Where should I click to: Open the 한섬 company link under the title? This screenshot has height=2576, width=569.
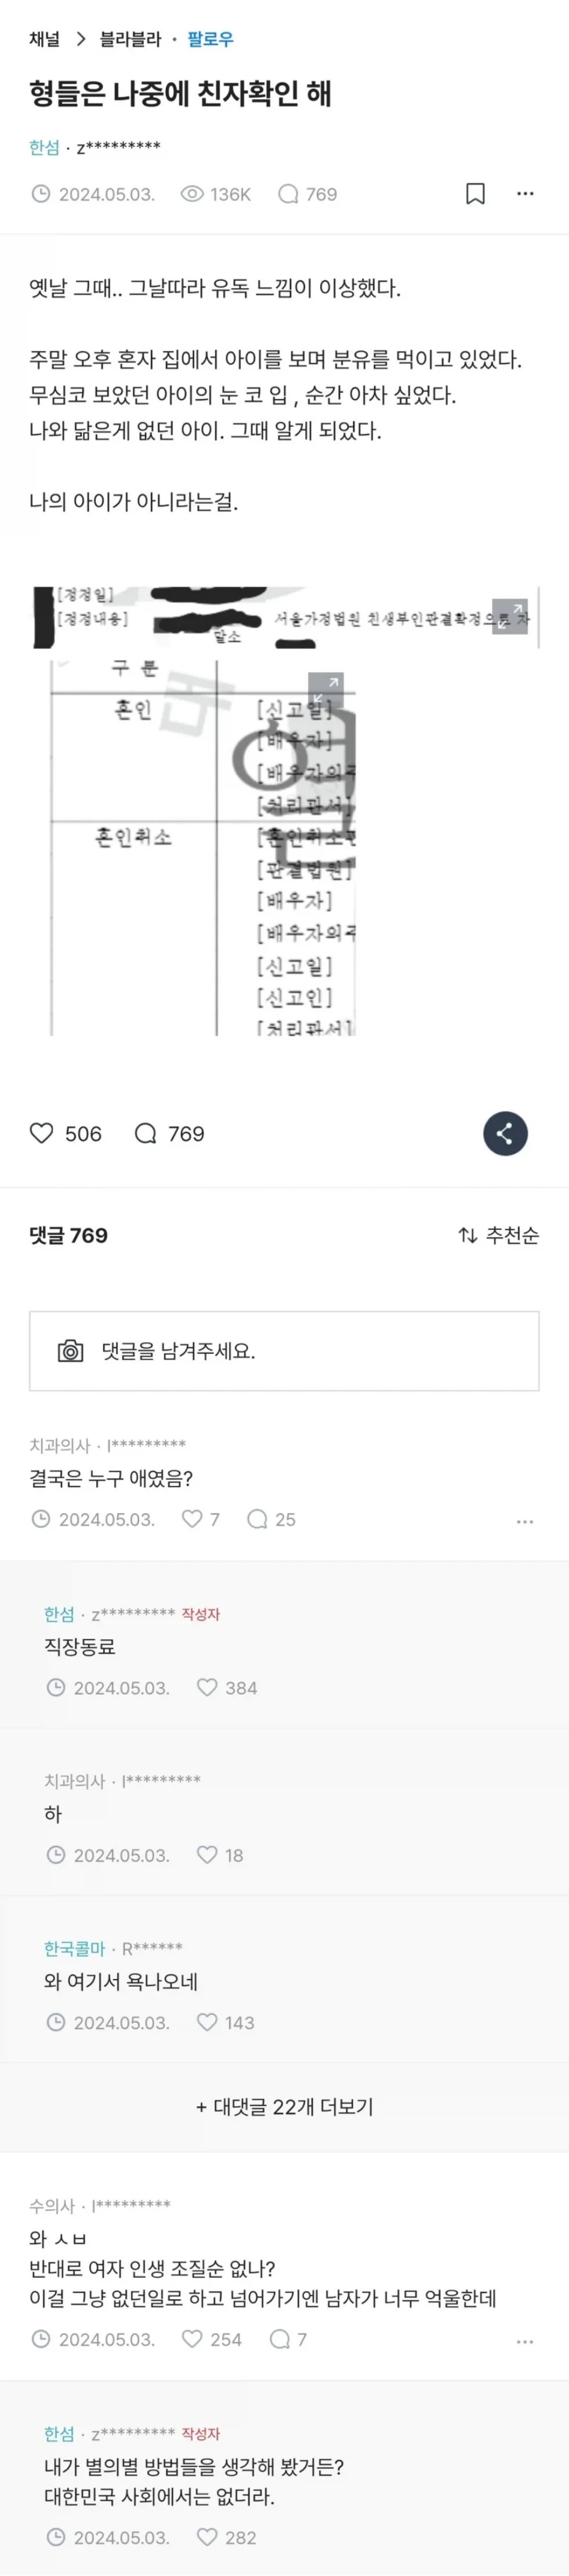click(x=44, y=147)
